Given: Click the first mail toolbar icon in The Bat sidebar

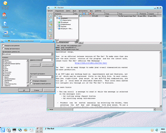Looking at the screenshot, I should pos(50,16).
